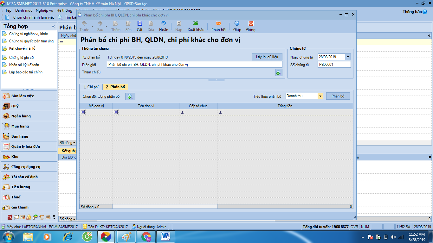Open Phản hồi feedback envelope icon
Viewport: 433px width, 243px height.
(x=219, y=23)
